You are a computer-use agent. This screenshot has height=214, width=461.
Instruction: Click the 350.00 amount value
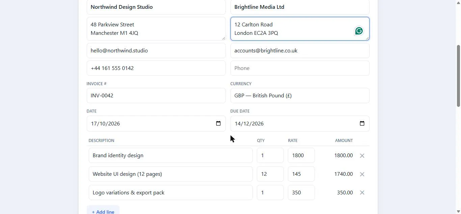(x=345, y=193)
